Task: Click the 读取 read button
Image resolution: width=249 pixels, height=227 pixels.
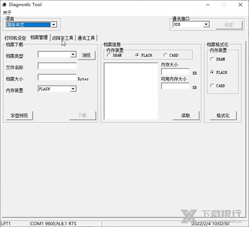Action: point(186,115)
